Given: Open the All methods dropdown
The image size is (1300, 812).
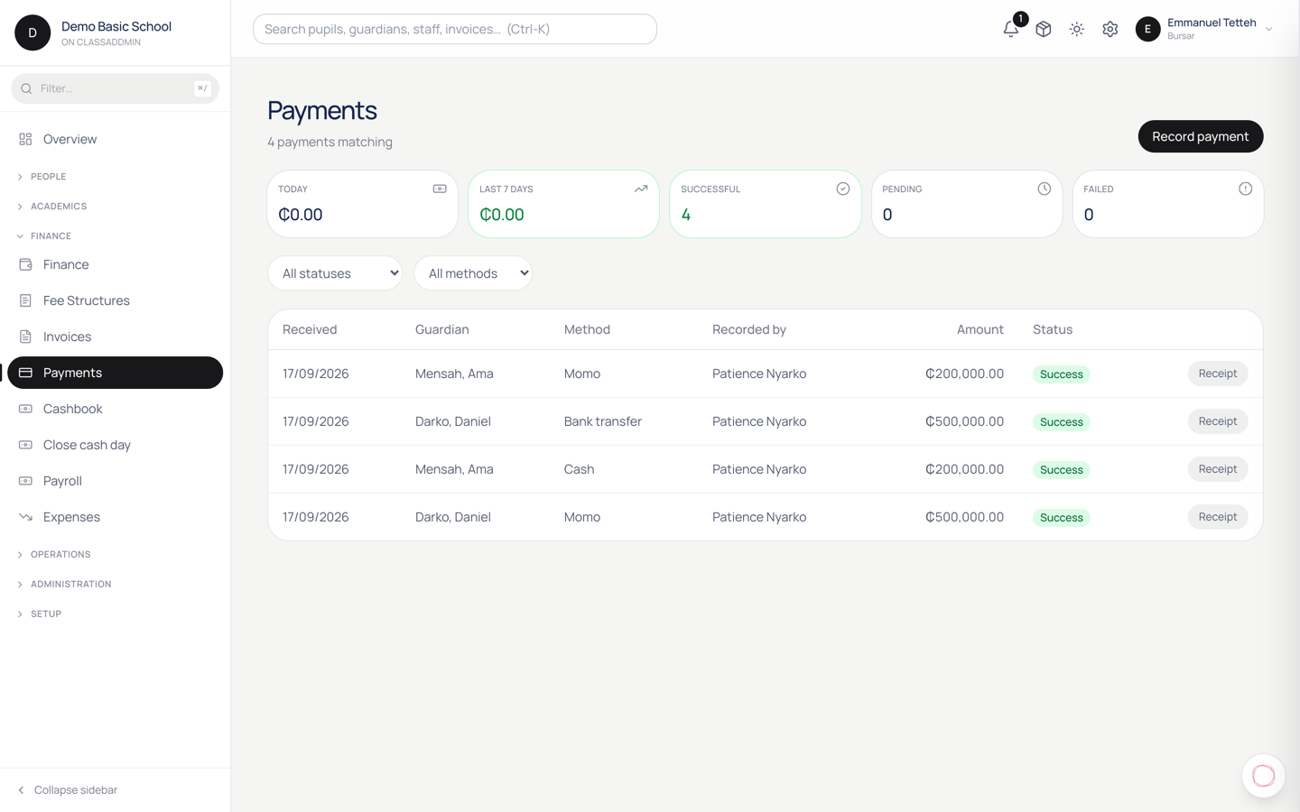Looking at the screenshot, I should (473, 273).
